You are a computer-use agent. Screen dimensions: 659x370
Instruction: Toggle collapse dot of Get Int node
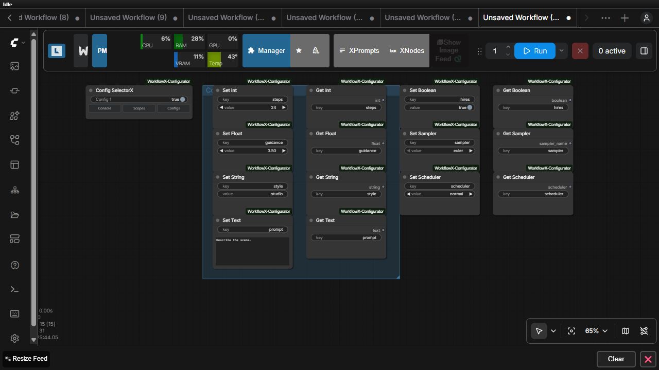pyautogui.click(x=311, y=90)
